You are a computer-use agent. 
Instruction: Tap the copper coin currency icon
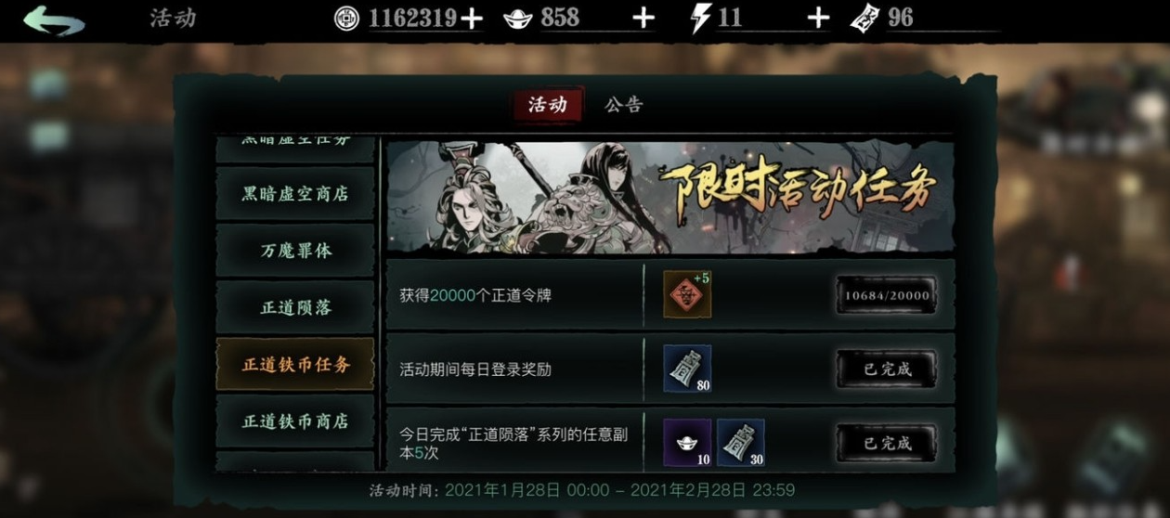click(346, 18)
